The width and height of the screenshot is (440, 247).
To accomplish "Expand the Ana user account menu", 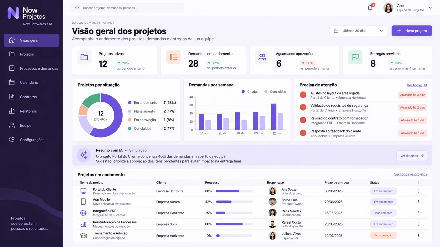I will [x=430, y=8].
